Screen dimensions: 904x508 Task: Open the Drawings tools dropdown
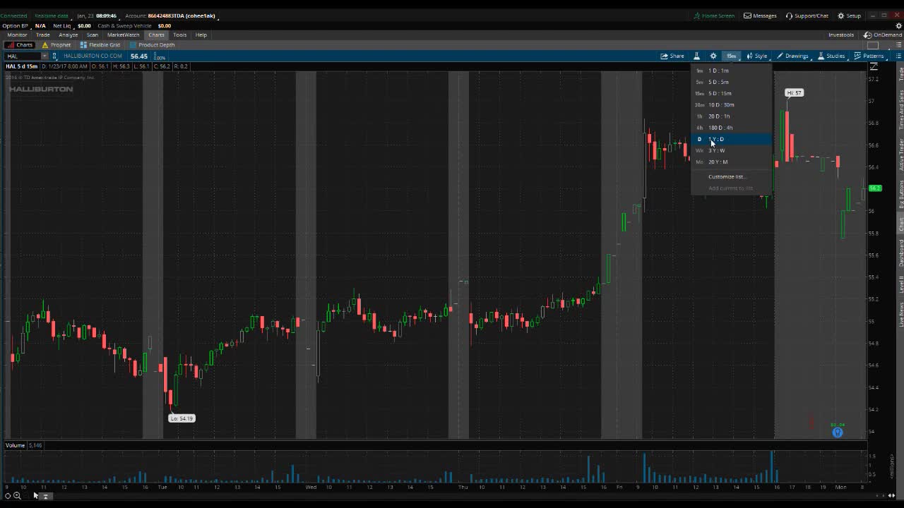792,56
